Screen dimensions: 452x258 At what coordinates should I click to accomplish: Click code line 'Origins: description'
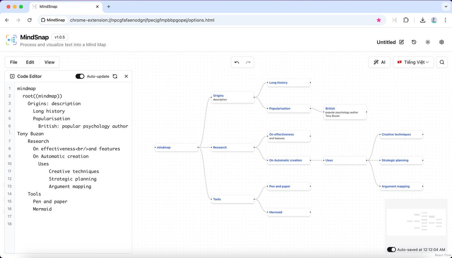pyautogui.click(x=54, y=103)
